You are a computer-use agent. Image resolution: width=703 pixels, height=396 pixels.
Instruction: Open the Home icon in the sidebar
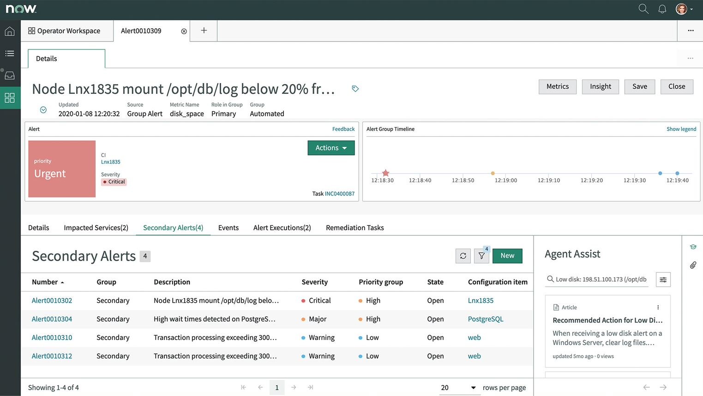pos(10,30)
